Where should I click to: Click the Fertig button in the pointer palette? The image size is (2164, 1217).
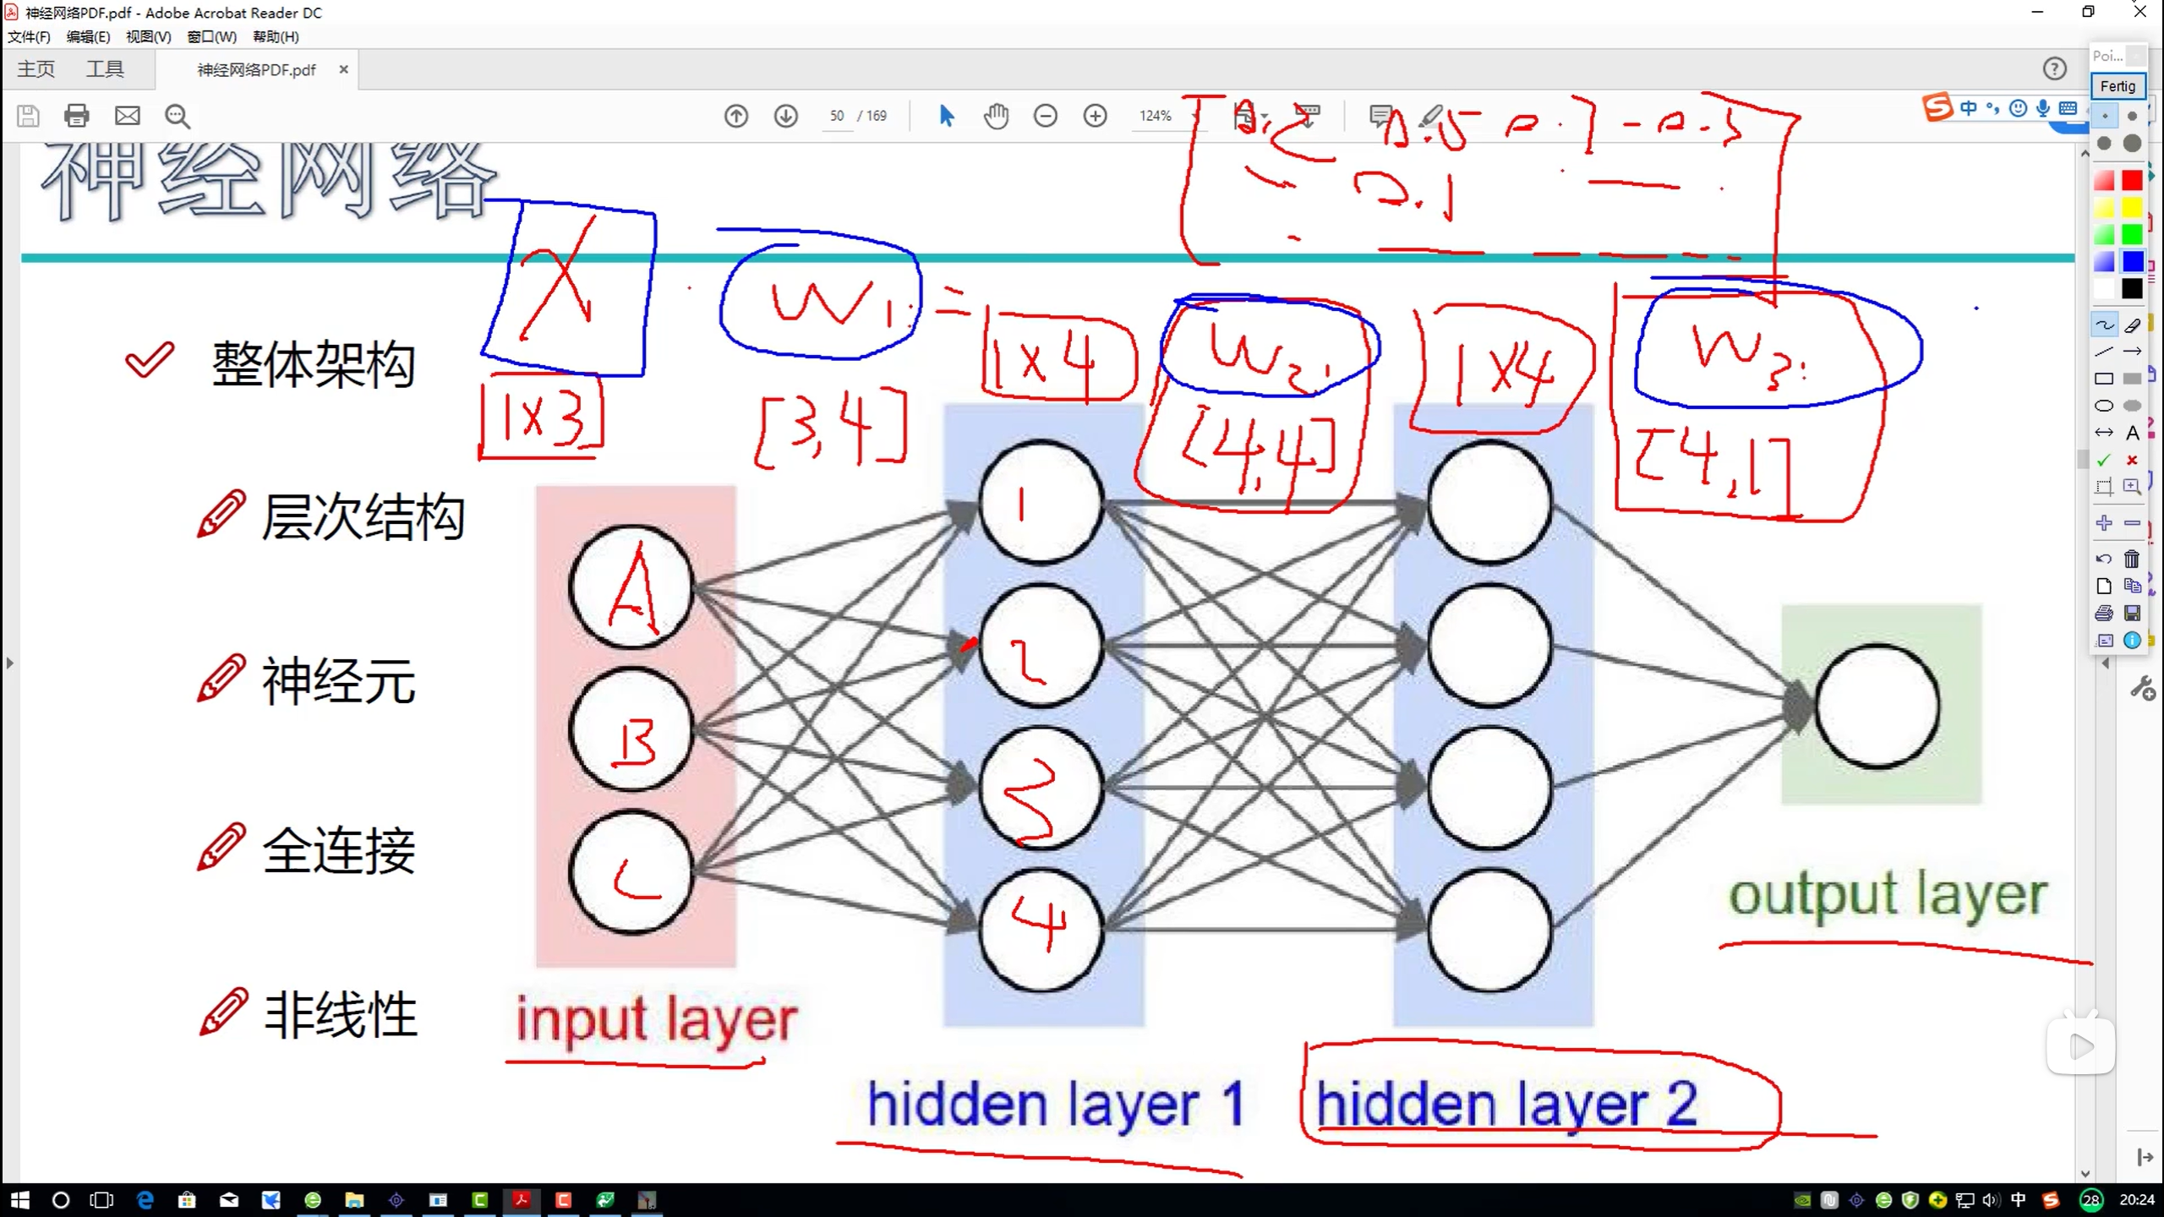2118,86
